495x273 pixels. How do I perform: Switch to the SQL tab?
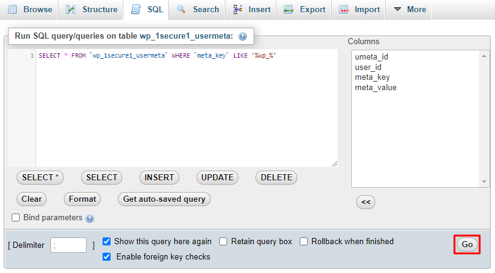(147, 9)
